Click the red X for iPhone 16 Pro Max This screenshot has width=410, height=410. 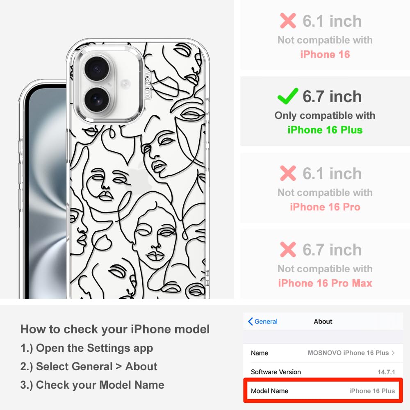click(x=288, y=249)
